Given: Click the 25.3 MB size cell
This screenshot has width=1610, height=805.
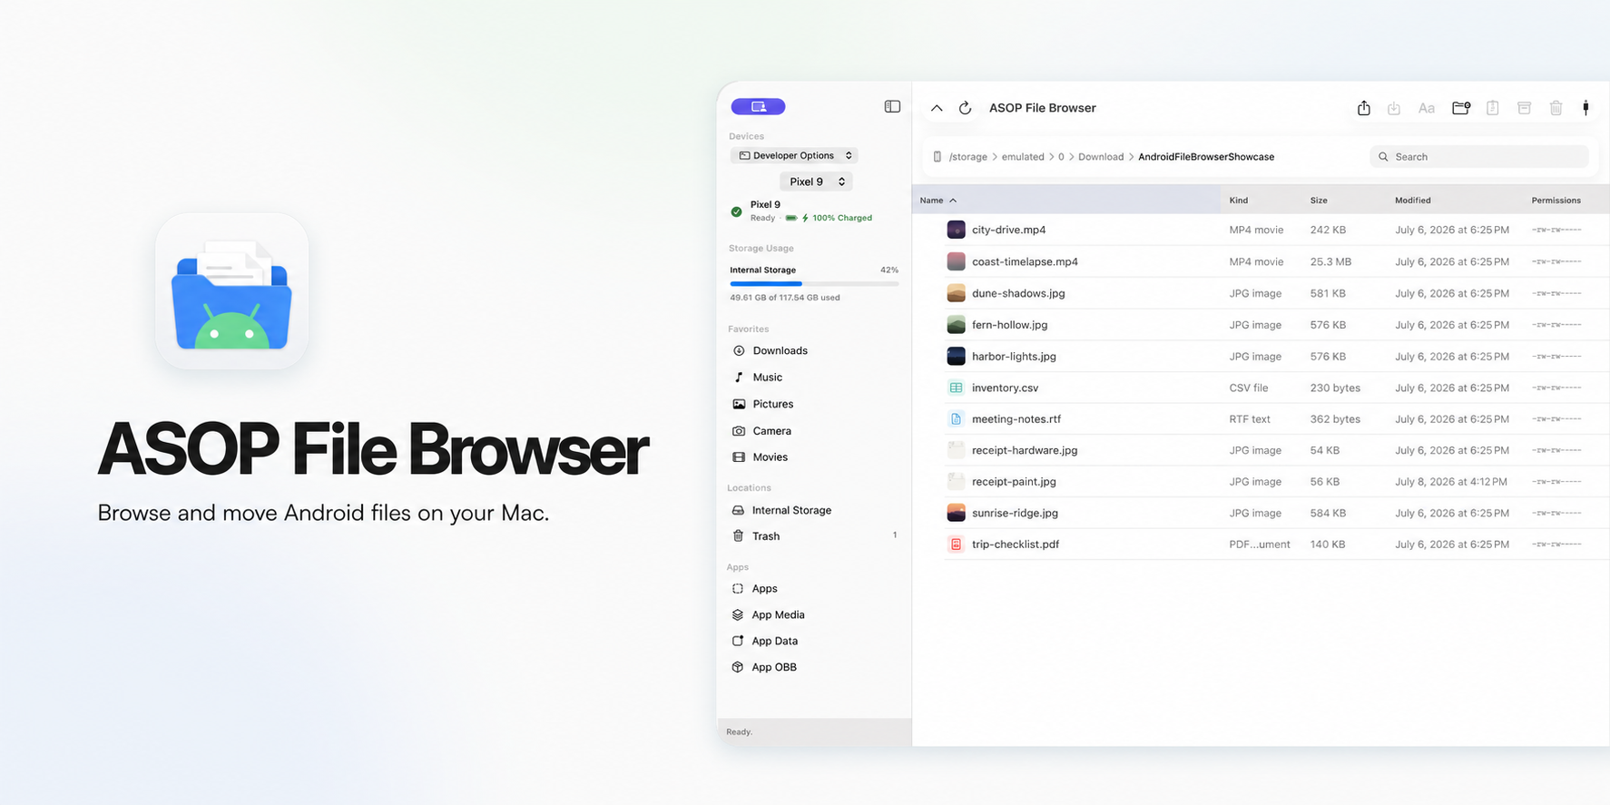Looking at the screenshot, I should click(1330, 261).
